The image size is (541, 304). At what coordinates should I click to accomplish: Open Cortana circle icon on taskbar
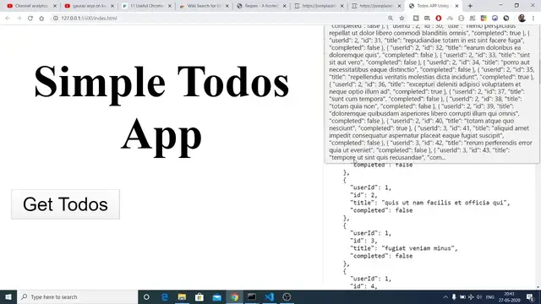146,296
